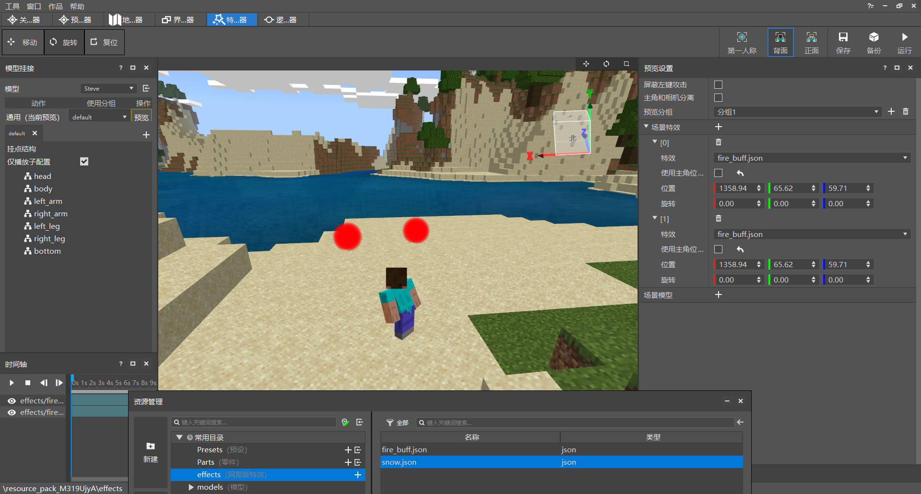Select the 旋转 rotate tool
The height and width of the screenshot is (494, 921).
pos(64,42)
